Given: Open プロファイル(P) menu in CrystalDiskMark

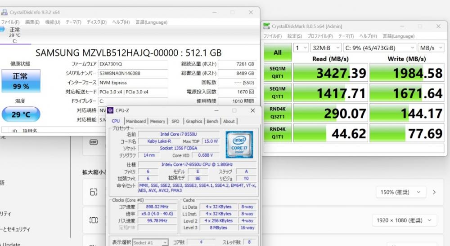Looking at the screenshot, I should pyautogui.click(x=320, y=36).
